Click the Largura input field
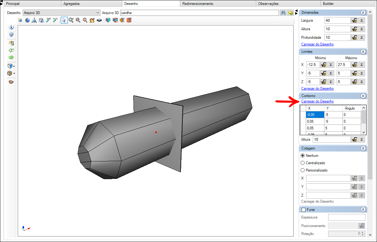This screenshot has width=377, height=242. tap(337, 20)
